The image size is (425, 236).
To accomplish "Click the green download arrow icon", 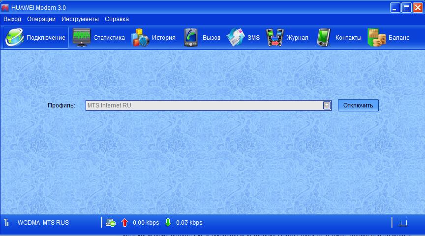I will [x=168, y=222].
